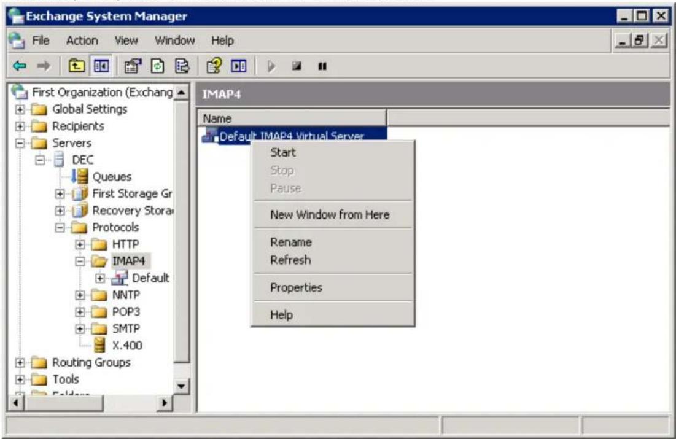Select the POP3 tree item

click(126, 312)
